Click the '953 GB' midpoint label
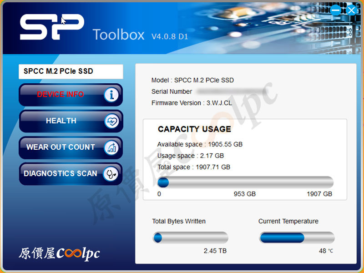Screen dimensions: 364x273 244,194
